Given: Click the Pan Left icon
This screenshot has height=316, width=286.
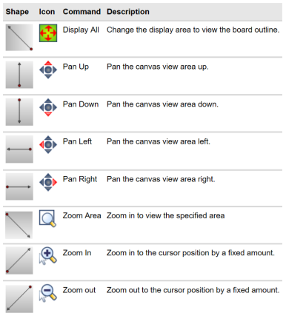Looking at the screenshot, I should [48, 144].
